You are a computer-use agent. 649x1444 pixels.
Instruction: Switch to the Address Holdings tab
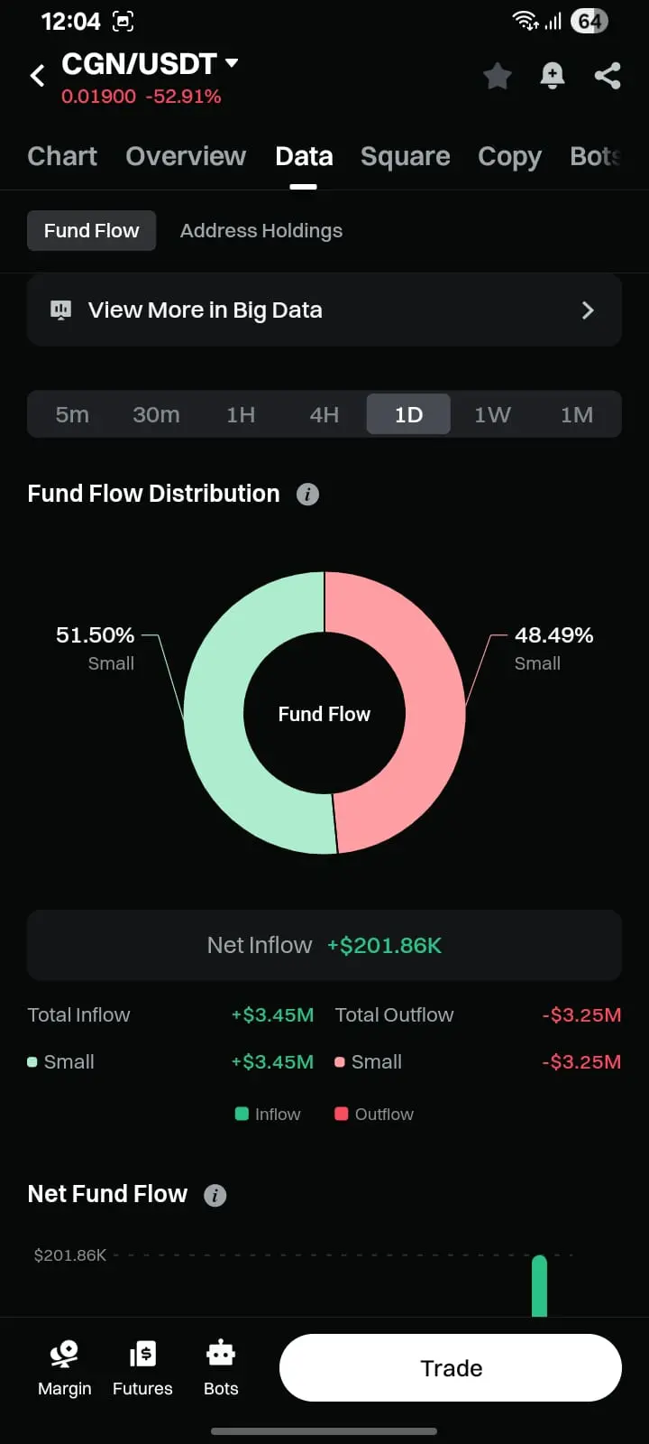point(261,231)
